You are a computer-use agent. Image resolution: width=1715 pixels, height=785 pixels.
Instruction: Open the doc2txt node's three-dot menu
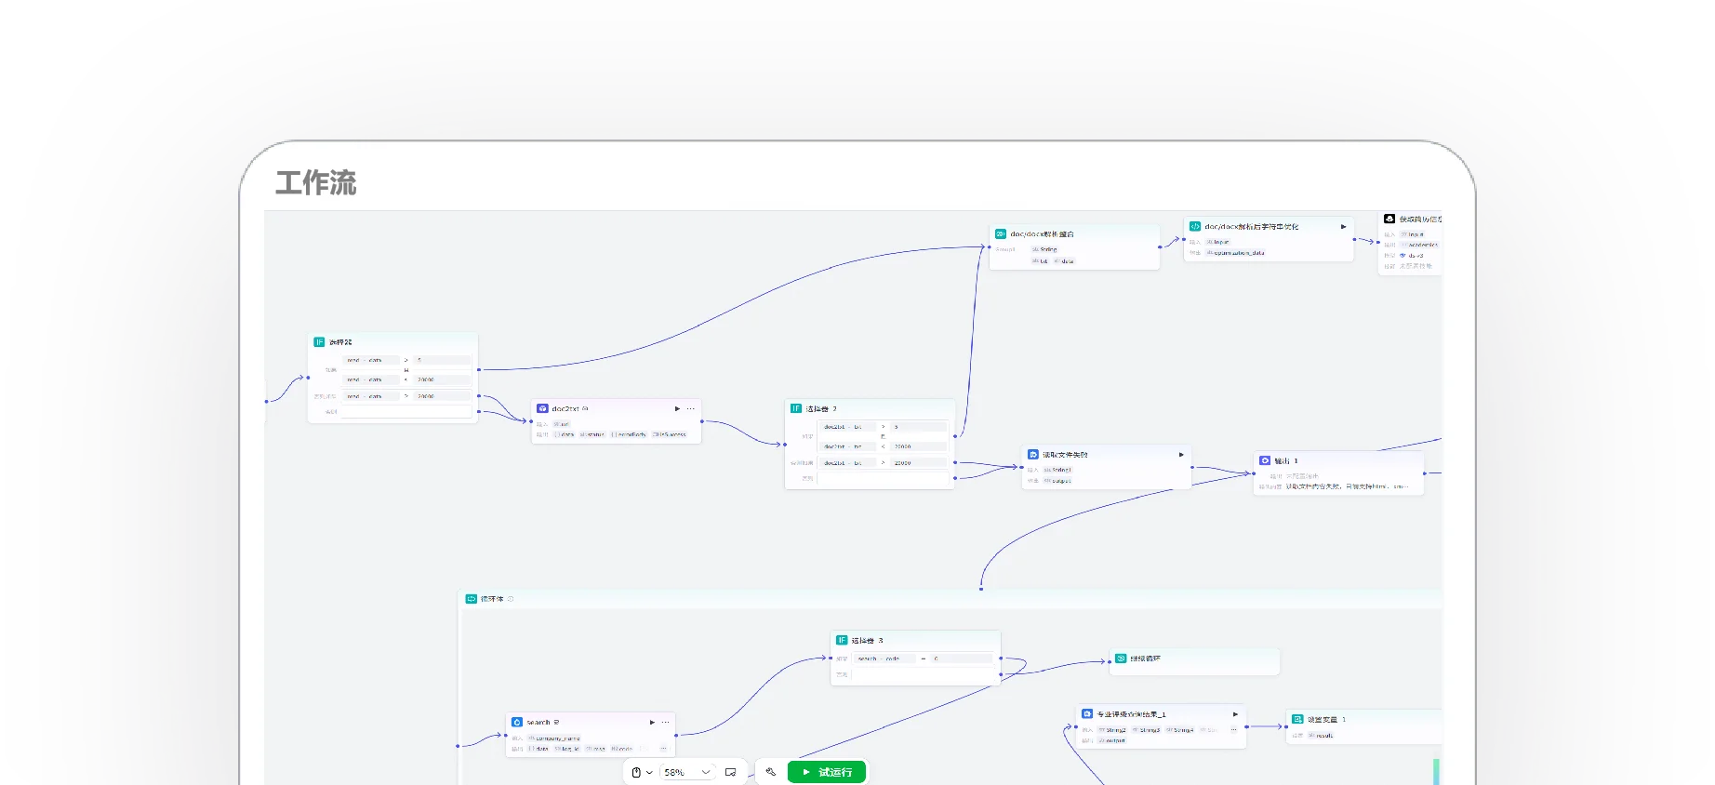point(691,408)
